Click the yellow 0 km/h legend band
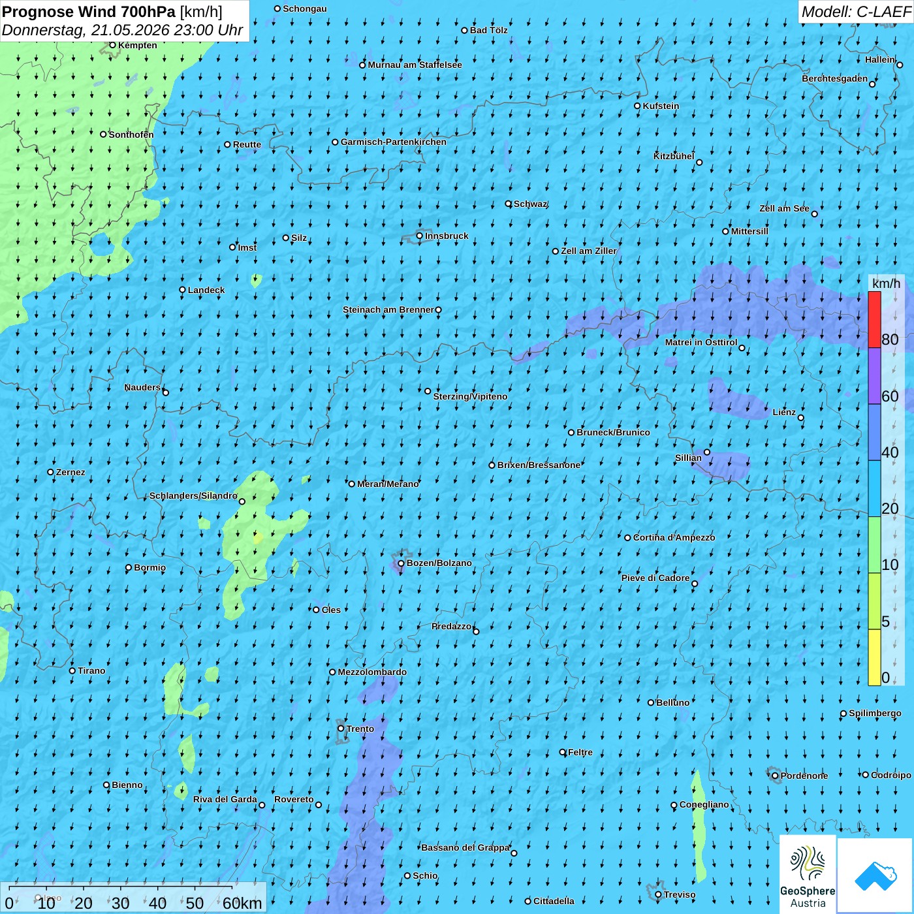Image resolution: width=914 pixels, height=914 pixels. (x=874, y=657)
